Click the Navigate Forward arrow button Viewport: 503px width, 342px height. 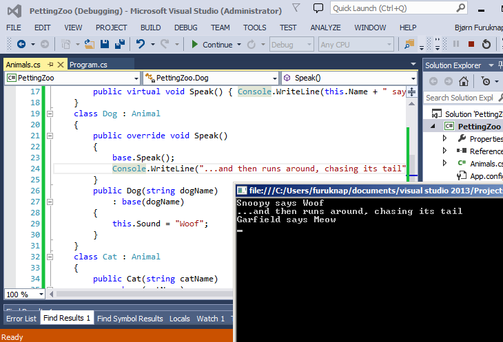(45, 44)
